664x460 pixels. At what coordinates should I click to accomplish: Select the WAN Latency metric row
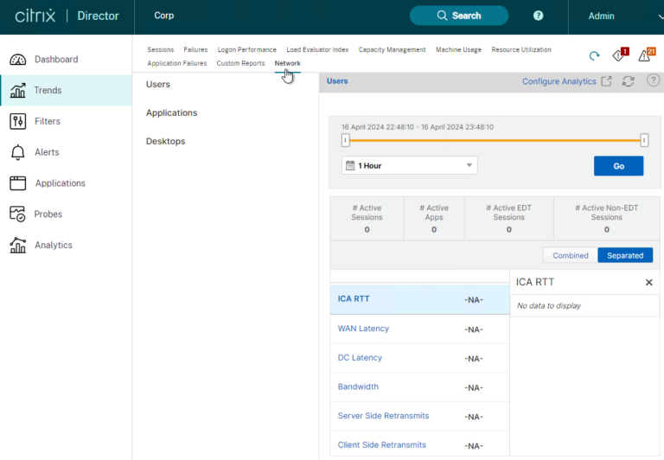[363, 329]
